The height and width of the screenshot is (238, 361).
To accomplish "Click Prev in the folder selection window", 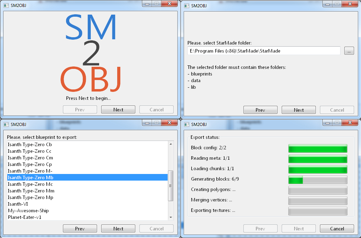I will point(260,110).
